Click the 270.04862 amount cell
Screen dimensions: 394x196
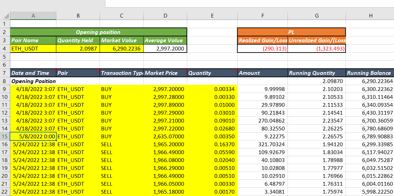pyautogui.click(x=262, y=121)
